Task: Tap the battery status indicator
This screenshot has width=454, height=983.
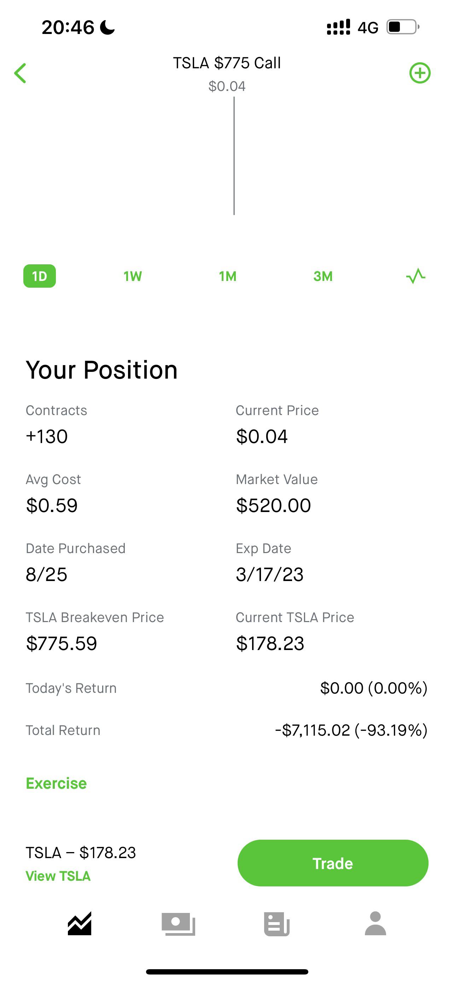Action: click(x=402, y=27)
